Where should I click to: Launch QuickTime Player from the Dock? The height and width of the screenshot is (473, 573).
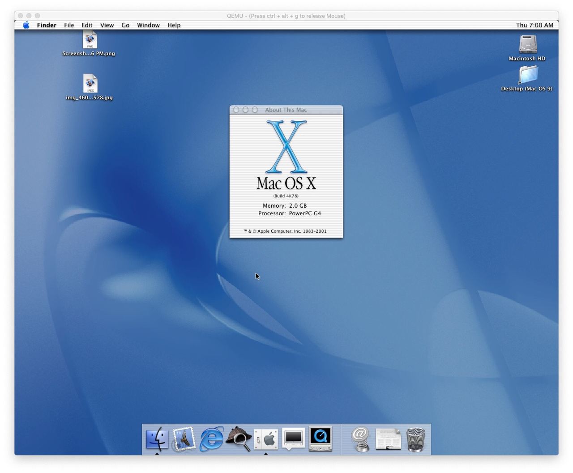321,439
